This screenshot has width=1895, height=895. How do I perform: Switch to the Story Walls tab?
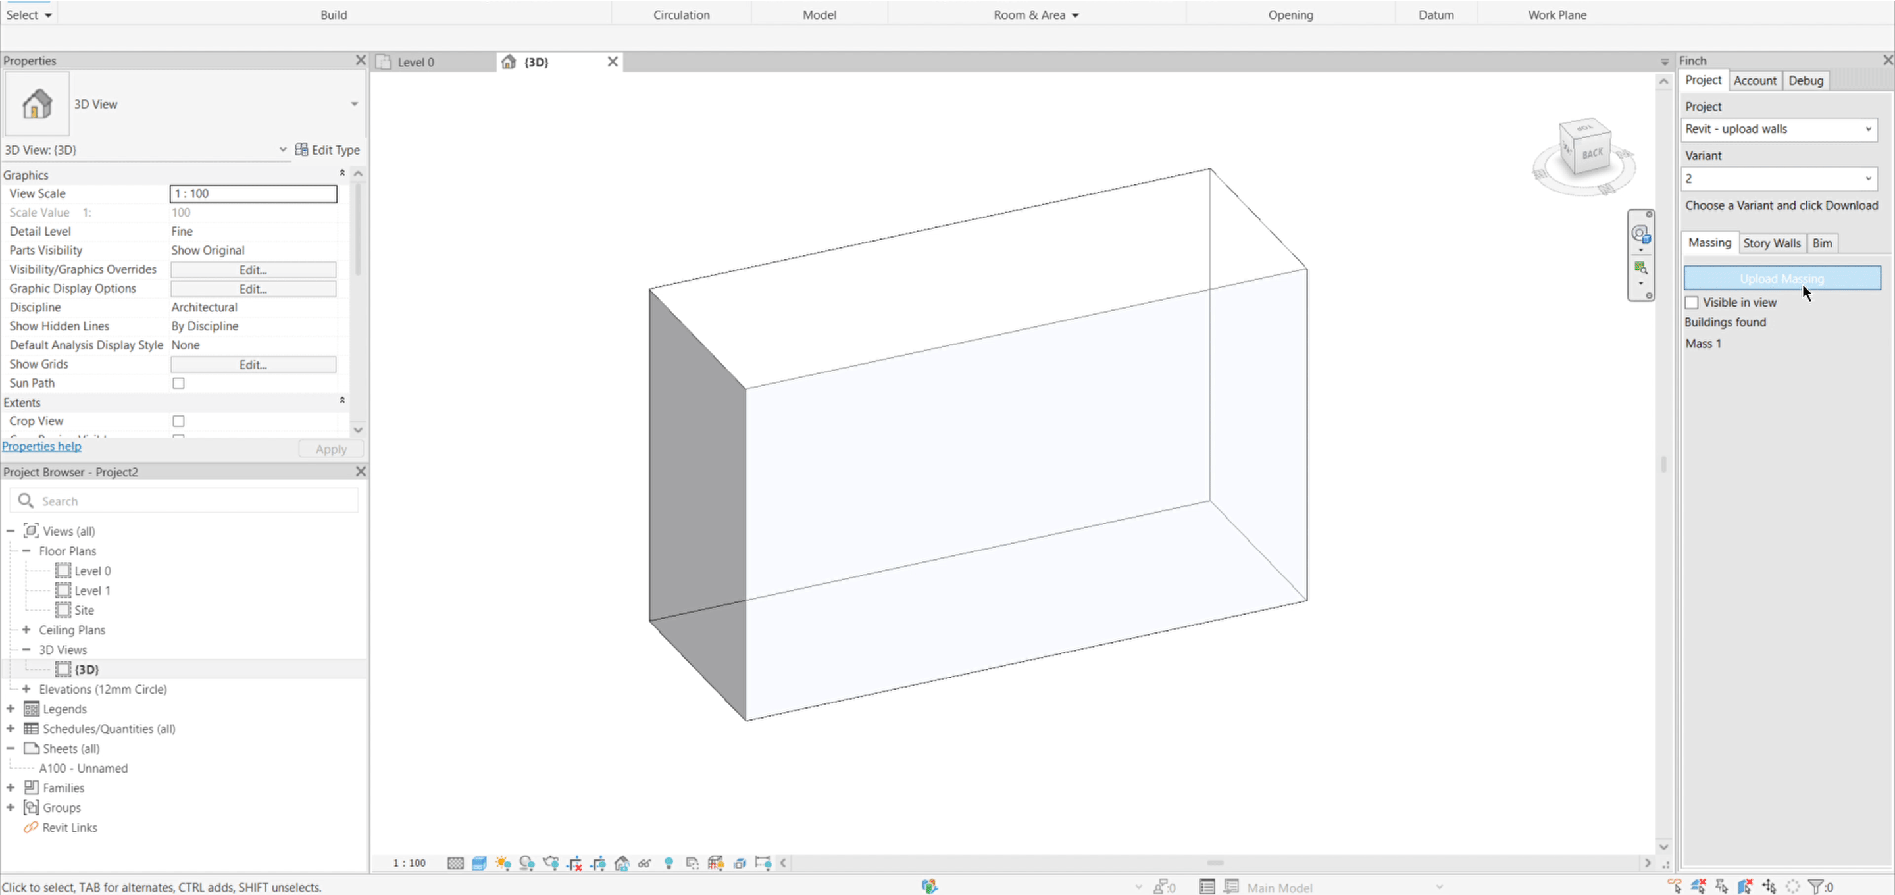click(1771, 243)
